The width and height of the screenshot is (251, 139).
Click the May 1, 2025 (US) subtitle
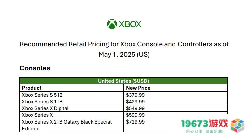click(x=124, y=55)
